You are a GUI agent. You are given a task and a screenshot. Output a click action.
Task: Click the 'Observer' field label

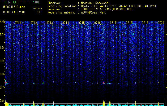click(54, 3)
